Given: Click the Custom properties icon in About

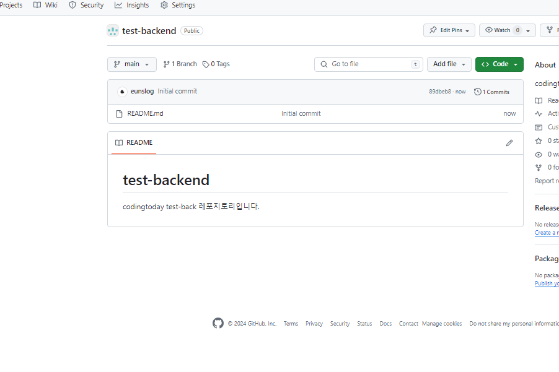Looking at the screenshot, I should click(539, 128).
